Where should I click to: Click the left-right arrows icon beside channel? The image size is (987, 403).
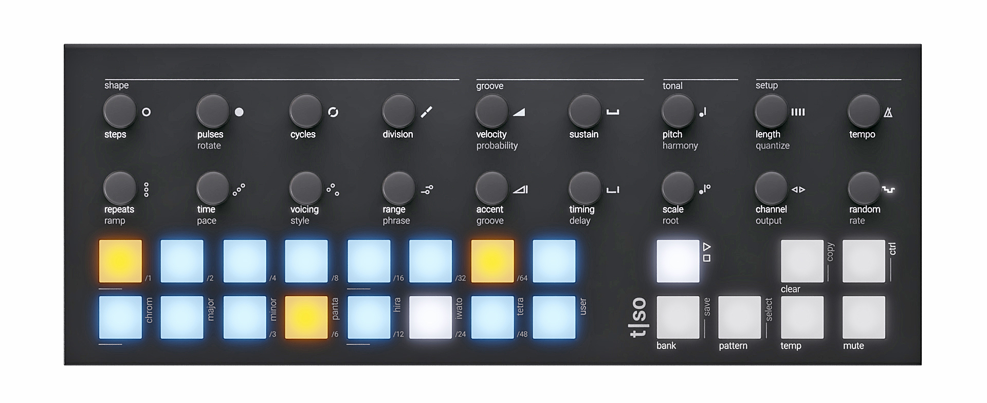(x=798, y=190)
